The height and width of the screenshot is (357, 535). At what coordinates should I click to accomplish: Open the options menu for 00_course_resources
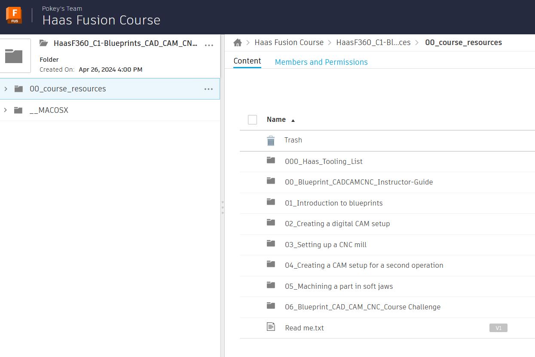click(209, 89)
